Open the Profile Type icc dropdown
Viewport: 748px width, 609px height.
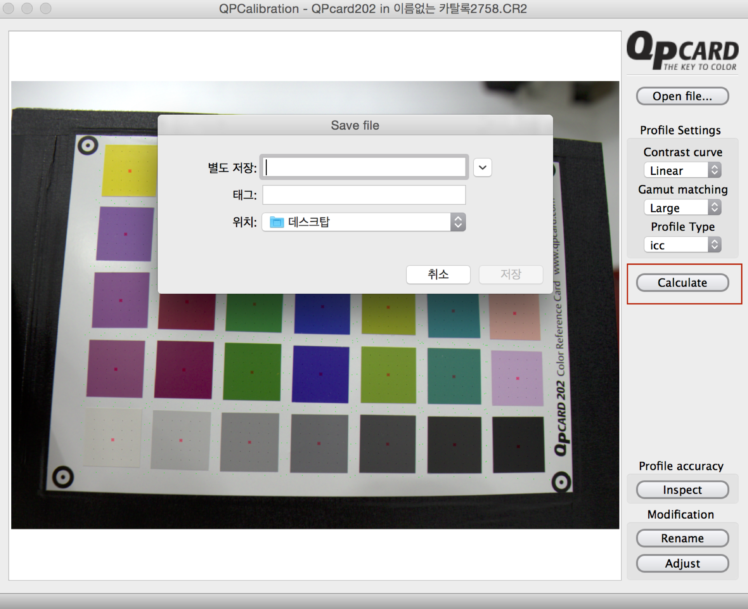click(682, 245)
